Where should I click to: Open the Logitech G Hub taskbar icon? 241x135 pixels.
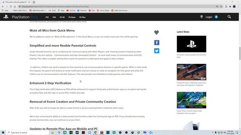pyautogui.click(x=151, y=132)
